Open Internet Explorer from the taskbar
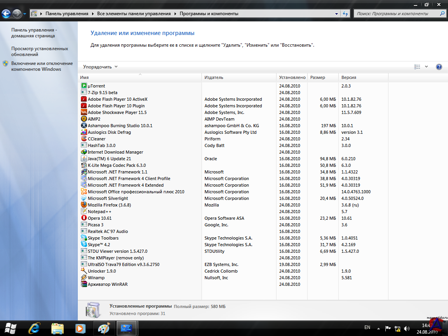The height and width of the screenshot is (336, 448). (x=34, y=329)
